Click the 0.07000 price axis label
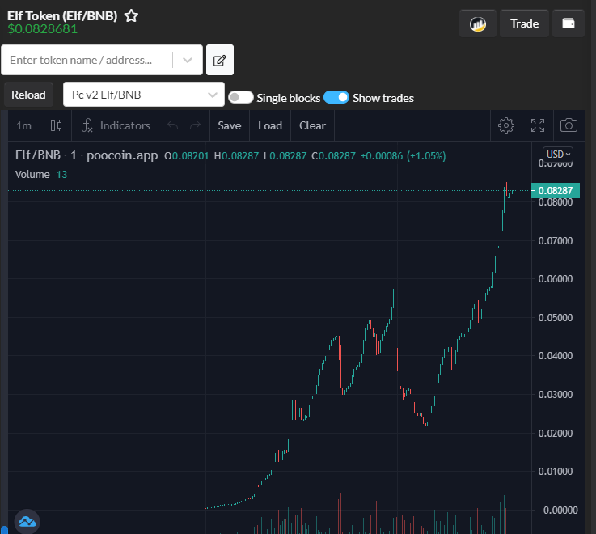The image size is (596, 534). 556,241
